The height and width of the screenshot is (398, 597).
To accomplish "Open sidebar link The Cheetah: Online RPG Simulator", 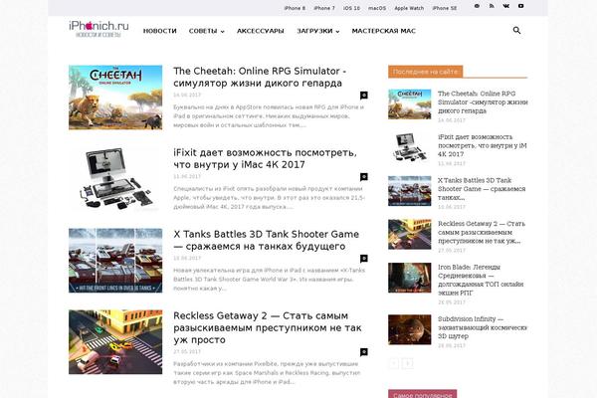I will [483, 102].
